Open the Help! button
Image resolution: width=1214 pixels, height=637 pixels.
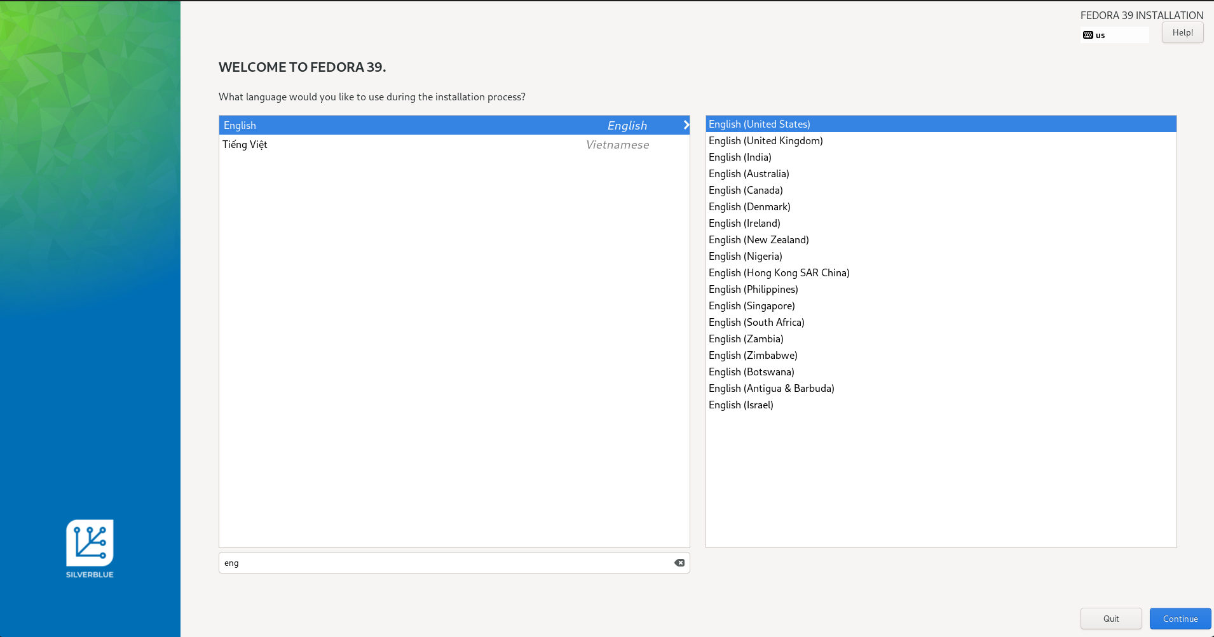1182,32
